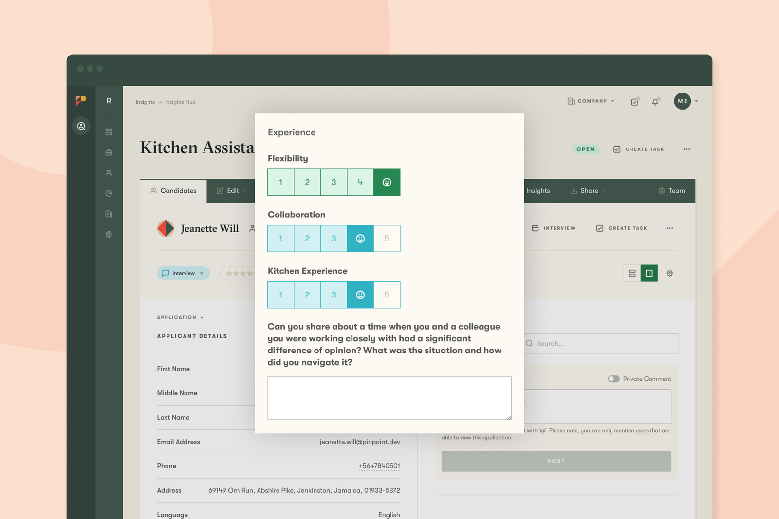Click the colleague question answer text box
This screenshot has width=779, height=519.
[x=389, y=398]
